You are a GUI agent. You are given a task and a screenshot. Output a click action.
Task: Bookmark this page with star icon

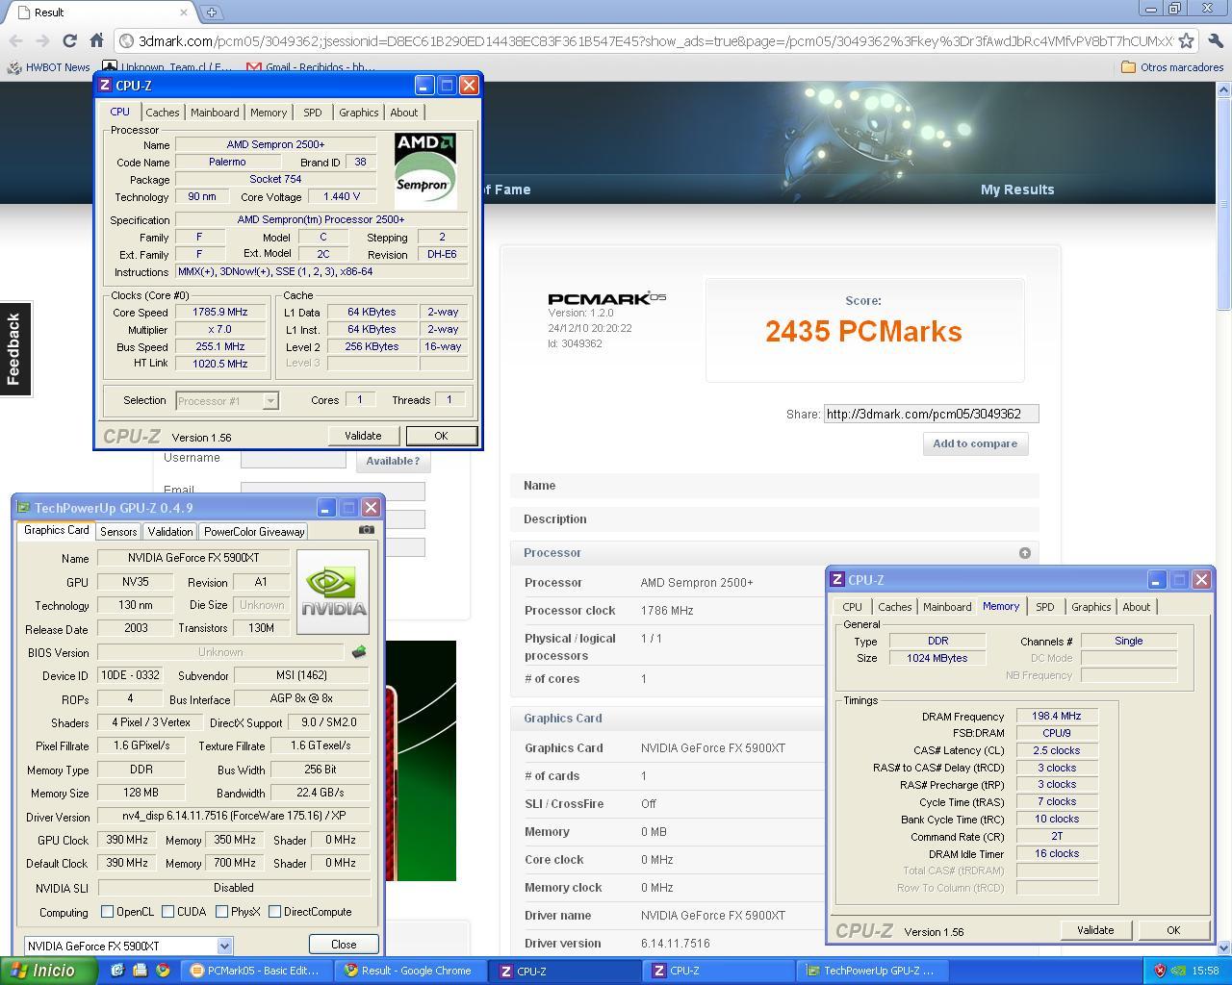point(1187,40)
